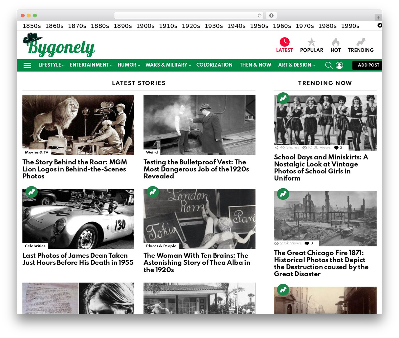Click the Facebook icon in top bar
Image resolution: width=399 pixels, height=338 pixels.
click(380, 26)
